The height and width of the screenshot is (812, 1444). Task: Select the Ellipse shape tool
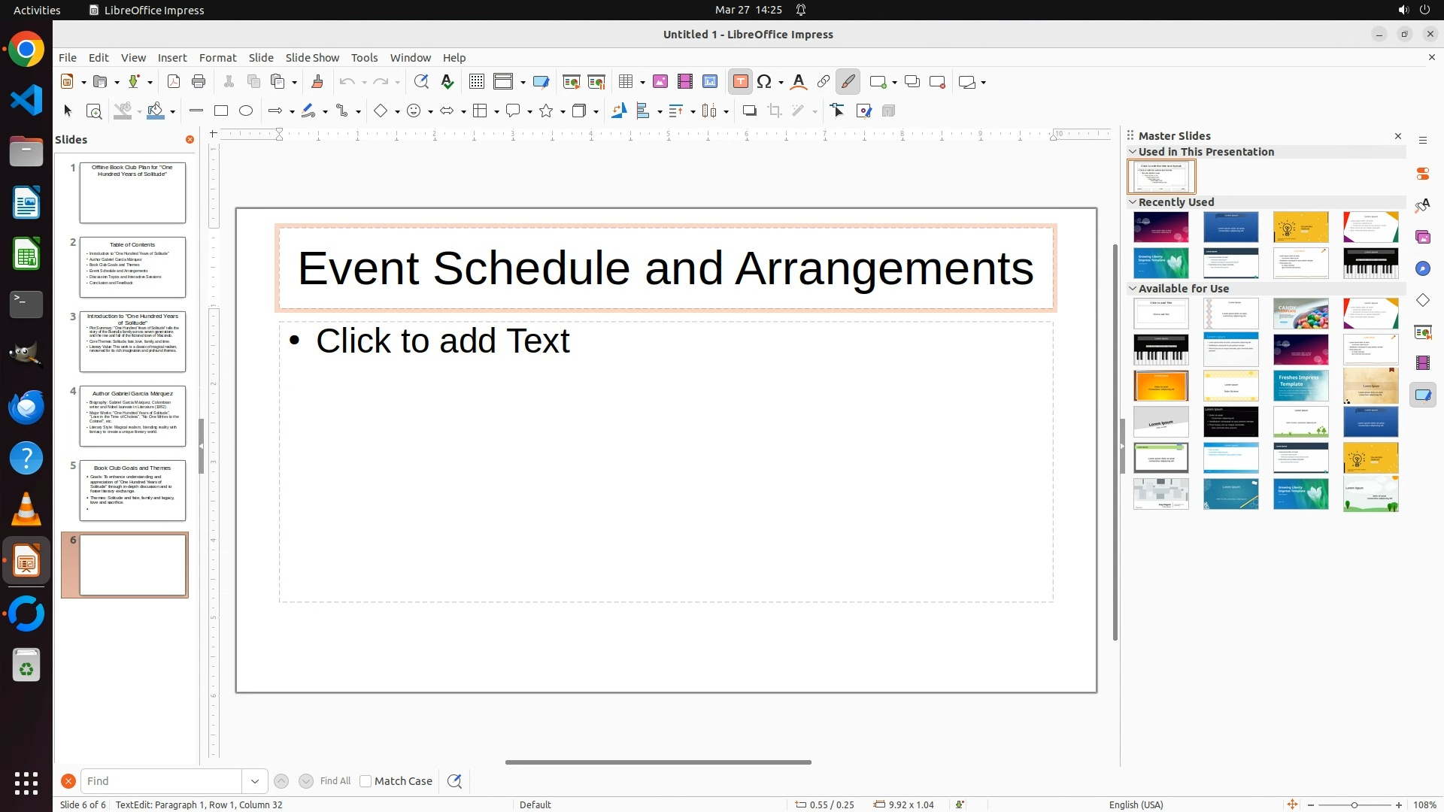246,111
